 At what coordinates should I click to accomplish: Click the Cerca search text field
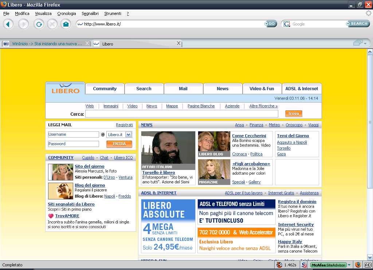(x=182, y=114)
